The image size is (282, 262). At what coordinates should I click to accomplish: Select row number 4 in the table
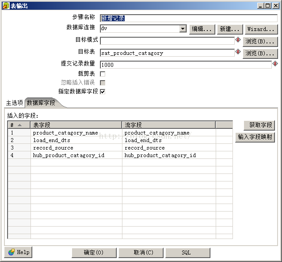click(x=12, y=155)
